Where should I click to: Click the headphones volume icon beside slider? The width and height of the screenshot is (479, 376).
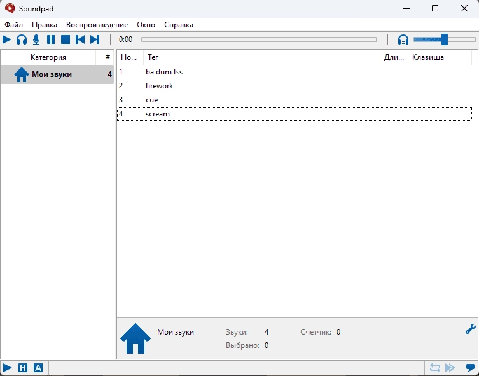coord(403,39)
